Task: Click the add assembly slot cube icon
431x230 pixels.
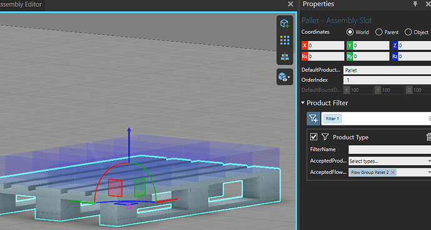Action: (285, 24)
